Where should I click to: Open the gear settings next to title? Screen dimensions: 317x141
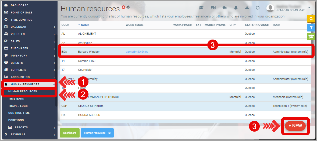[x=128, y=7]
